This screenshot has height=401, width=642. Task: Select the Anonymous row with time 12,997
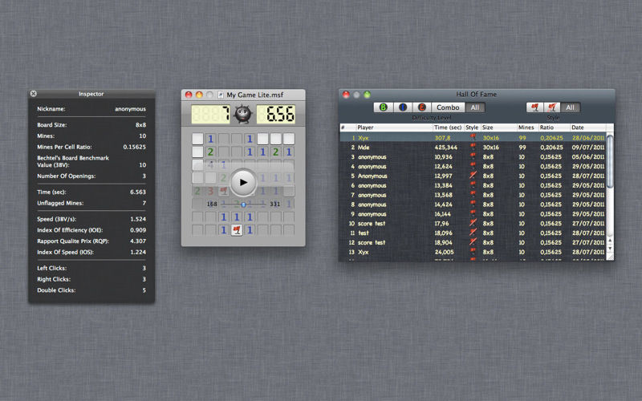473,176
